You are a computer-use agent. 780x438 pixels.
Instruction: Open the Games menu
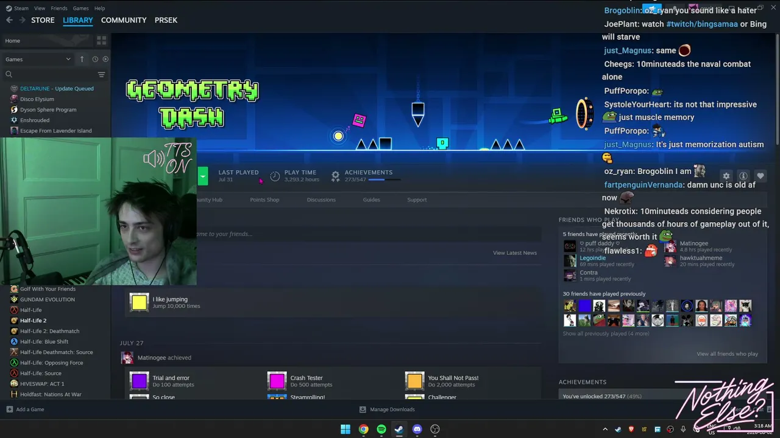point(80,9)
